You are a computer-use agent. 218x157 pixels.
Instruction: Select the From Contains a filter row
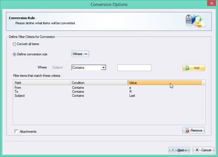click(x=109, y=88)
